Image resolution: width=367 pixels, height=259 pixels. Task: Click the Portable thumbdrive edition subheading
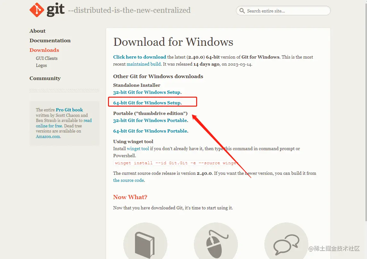click(x=150, y=113)
